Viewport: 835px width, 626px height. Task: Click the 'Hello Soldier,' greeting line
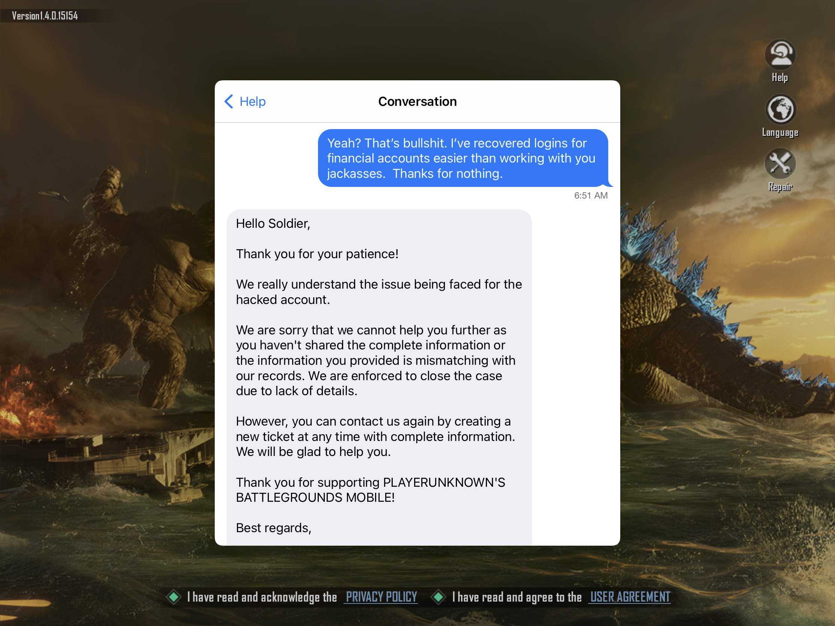[x=273, y=224]
